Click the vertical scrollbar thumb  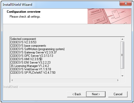tap(122, 55)
